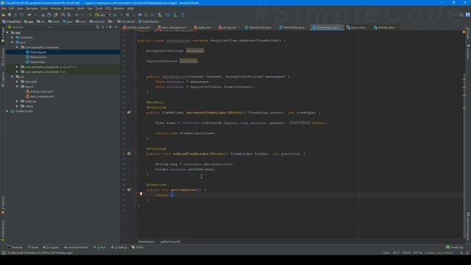Click the Save All toolbar icon

tap(10, 15)
